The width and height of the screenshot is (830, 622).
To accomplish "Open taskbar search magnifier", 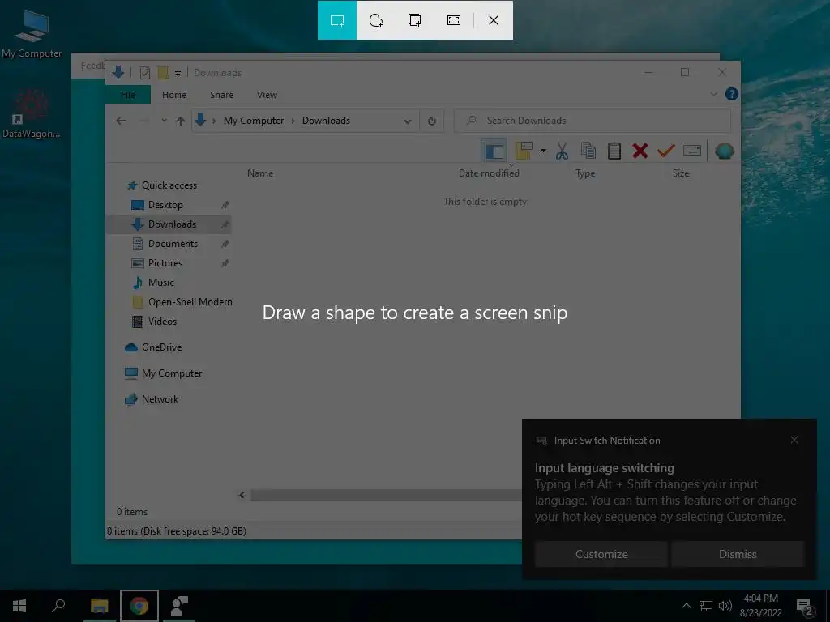I will (58, 606).
